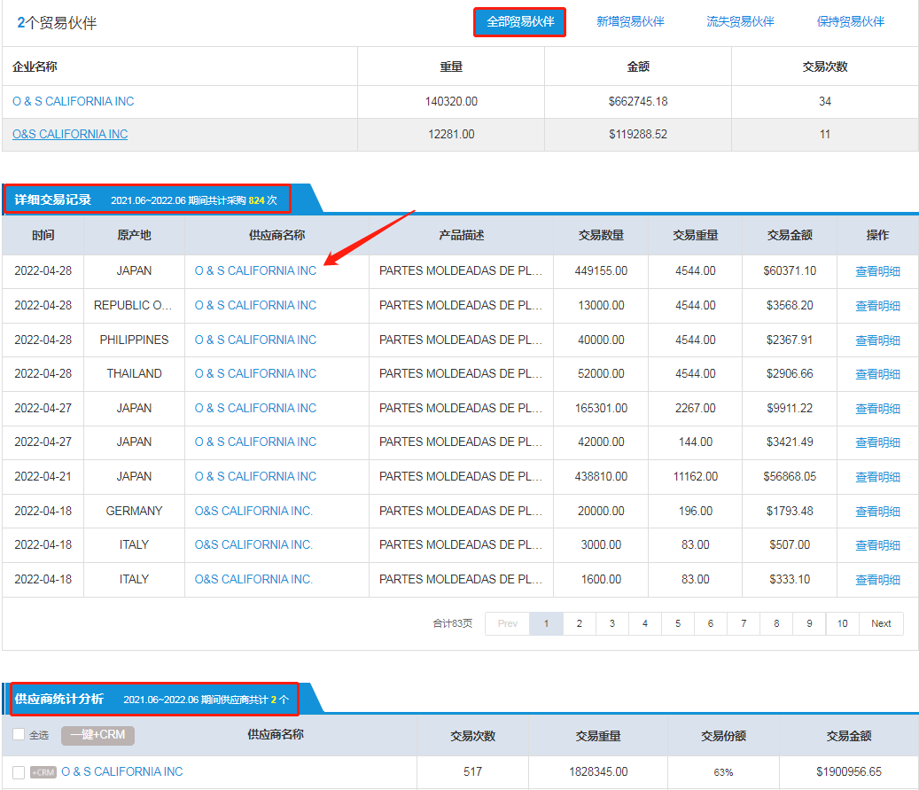This screenshot has width=919, height=790.
Task: Go to page 2 of transaction records
Action: tap(579, 623)
